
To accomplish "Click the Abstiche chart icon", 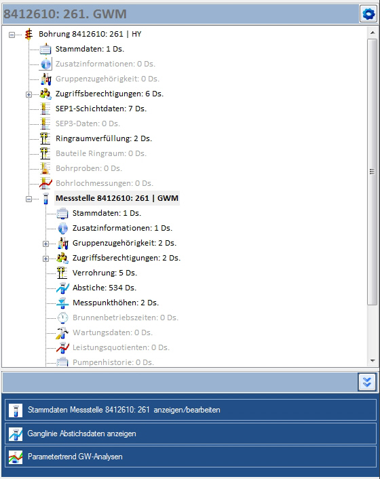I will coord(62,288).
